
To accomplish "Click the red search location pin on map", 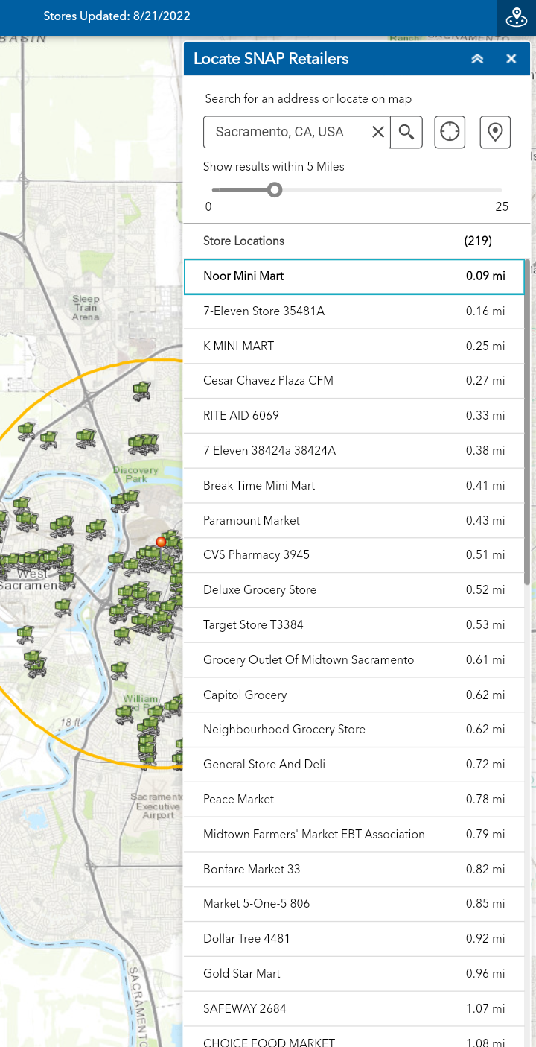I will [x=161, y=543].
